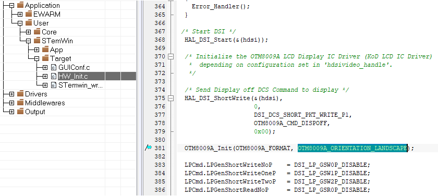Click line number 381 in gutter
The image size is (438, 196).
[160, 148]
